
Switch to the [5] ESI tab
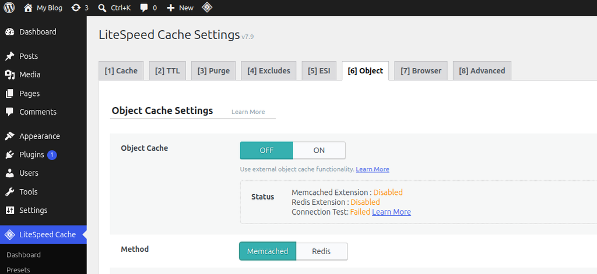coord(319,71)
